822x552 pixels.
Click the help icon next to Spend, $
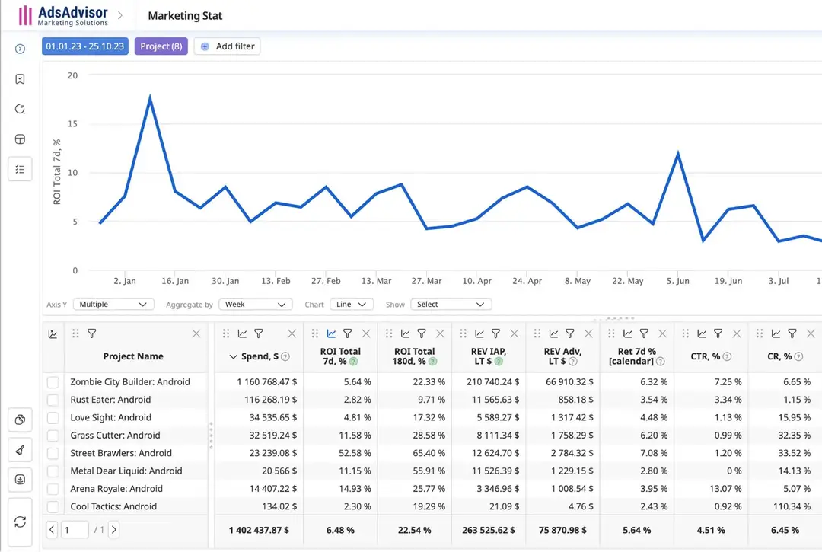[x=285, y=356]
